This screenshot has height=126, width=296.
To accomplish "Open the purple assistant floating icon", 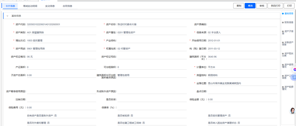I will click(x=294, y=69).
